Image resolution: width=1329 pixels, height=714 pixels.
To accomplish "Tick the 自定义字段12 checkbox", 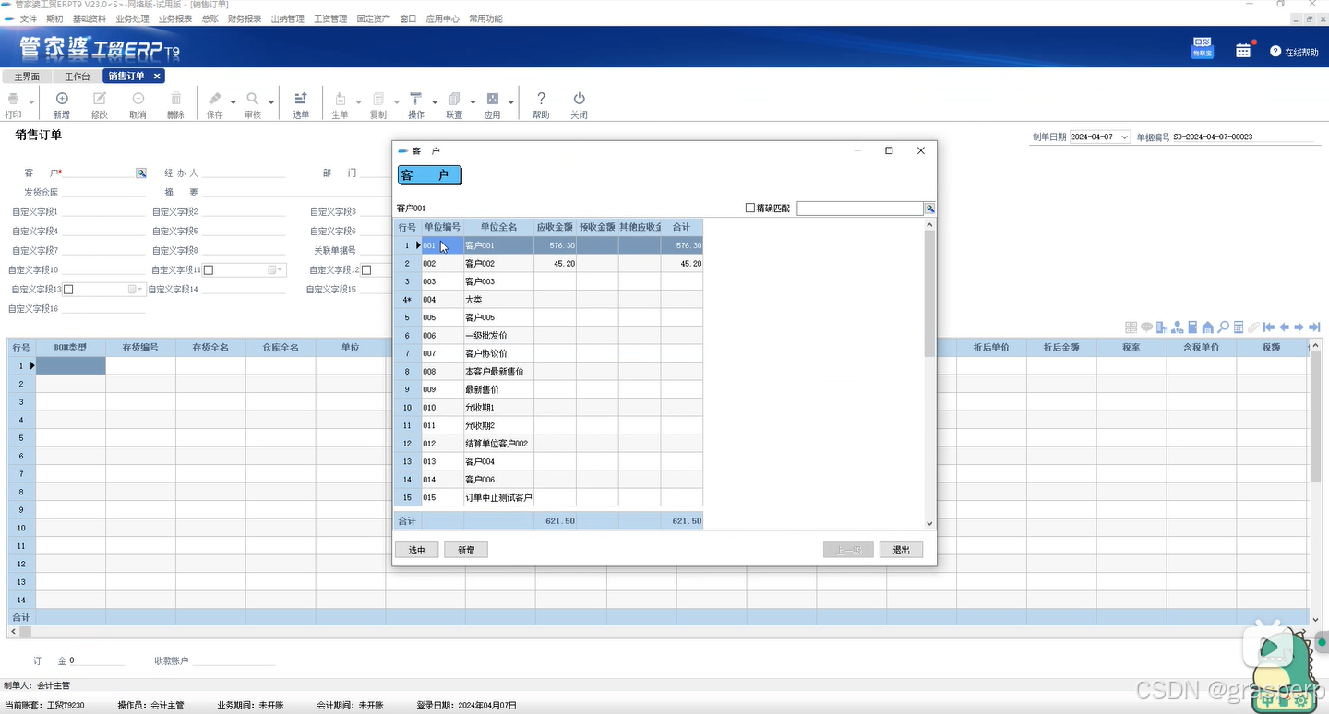I will pos(366,270).
